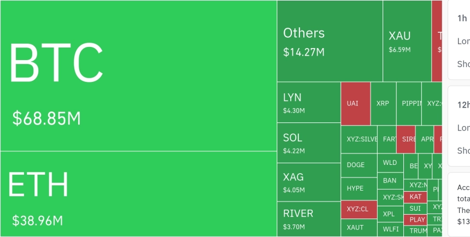Click the red UAI tile
470x237 pixels.
355,103
